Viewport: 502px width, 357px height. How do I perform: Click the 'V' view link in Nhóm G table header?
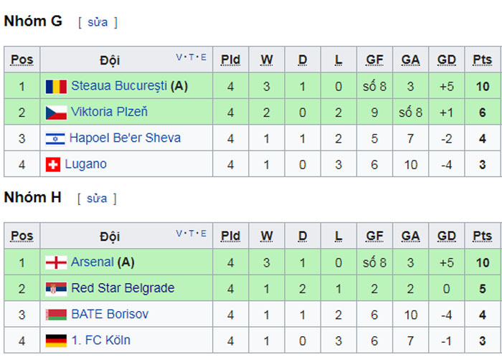pyautogui.click(x=179, y=57)
